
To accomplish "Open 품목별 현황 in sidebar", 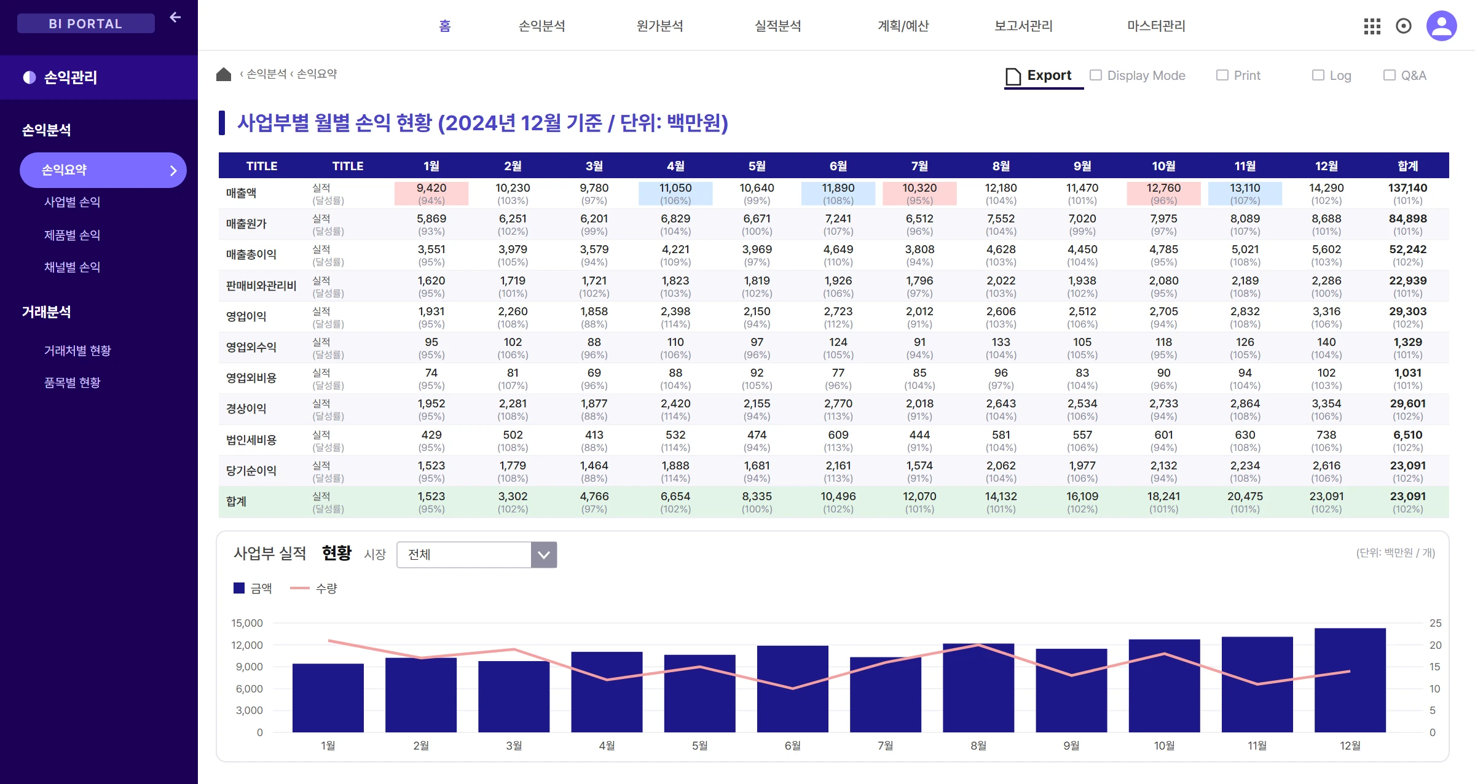I will 72,383.
